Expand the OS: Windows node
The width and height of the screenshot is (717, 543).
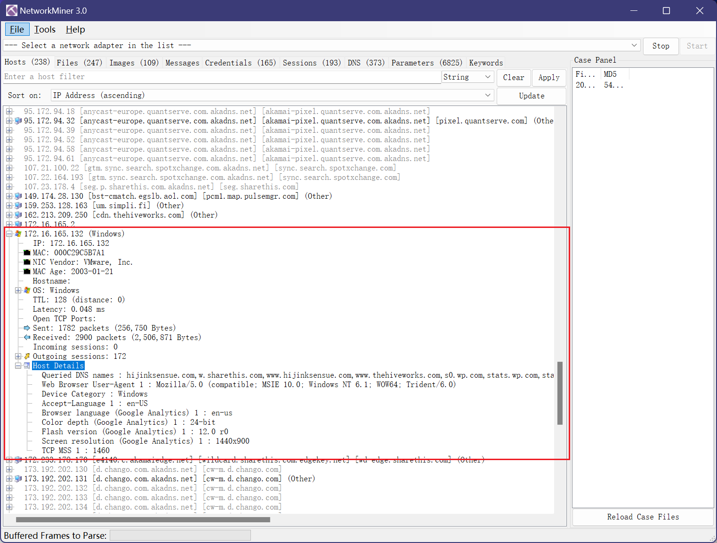coord(18,290)
